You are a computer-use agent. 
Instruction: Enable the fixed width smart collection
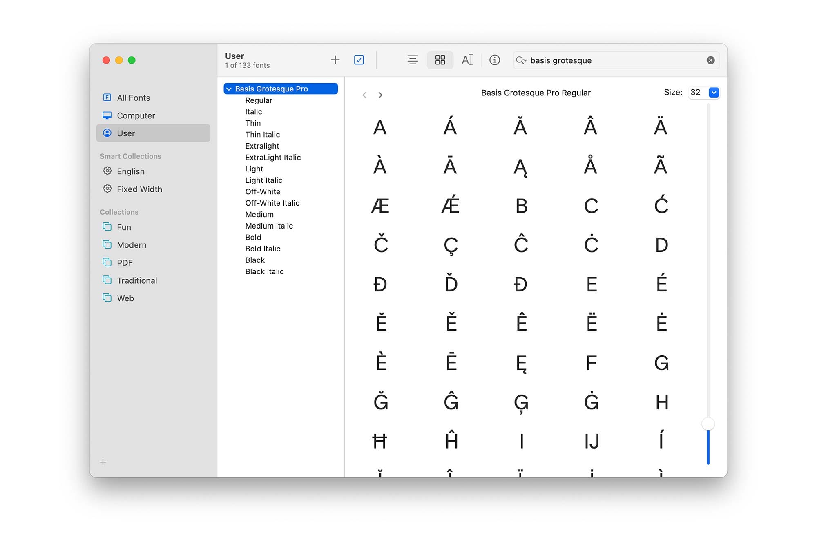pyautogui.click(x=139, y=189)
